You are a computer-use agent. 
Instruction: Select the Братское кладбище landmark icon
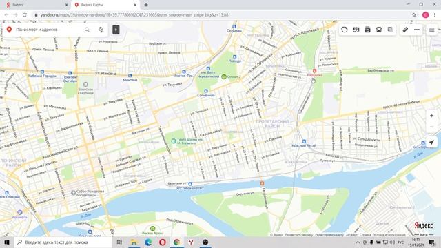tap(85, 84)
